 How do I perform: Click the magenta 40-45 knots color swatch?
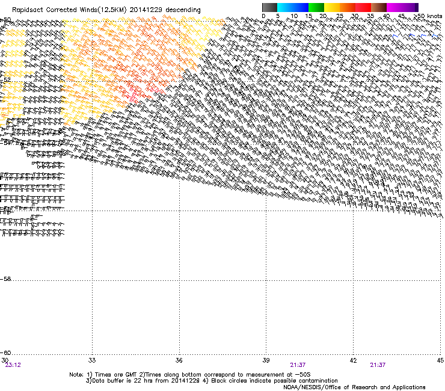click(x=394, y=7)
